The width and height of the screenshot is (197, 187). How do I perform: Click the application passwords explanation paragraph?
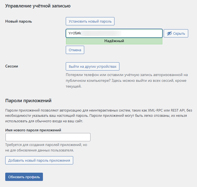(96, 116)
